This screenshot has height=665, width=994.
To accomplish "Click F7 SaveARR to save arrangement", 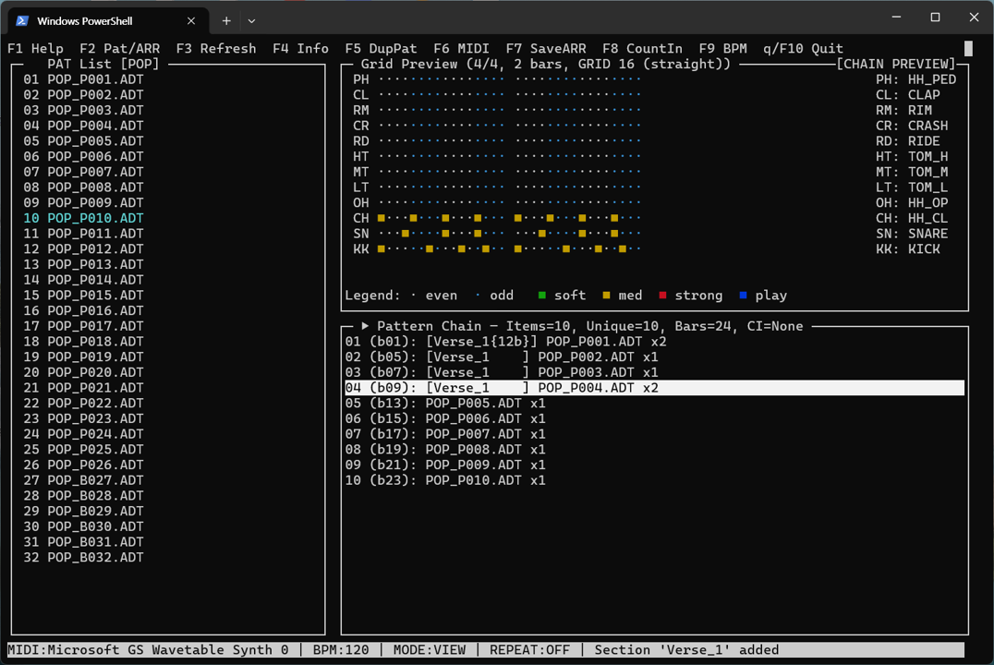I will [x=545, y=48].
